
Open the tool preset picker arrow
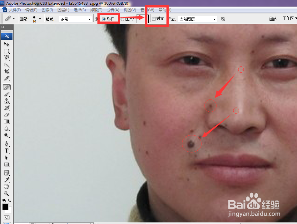coord(14,18)
